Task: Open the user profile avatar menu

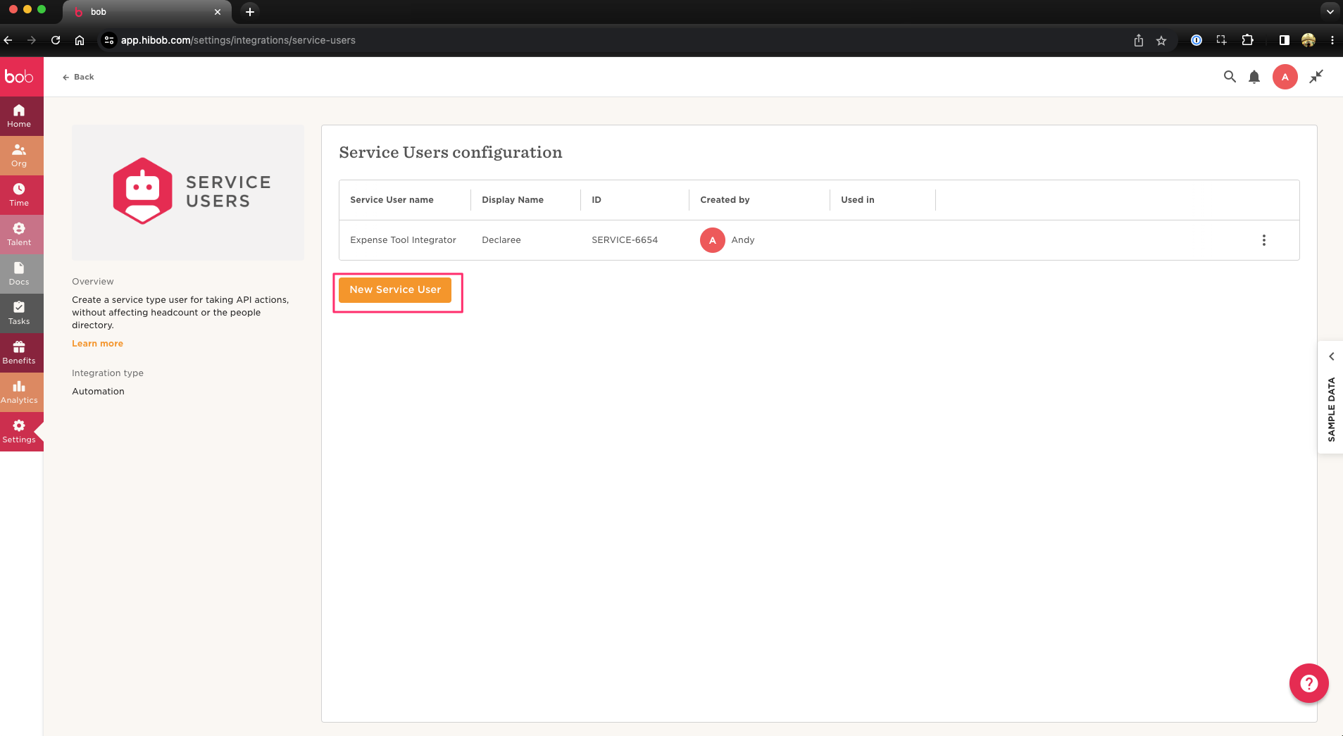Action: (1285, 77)
